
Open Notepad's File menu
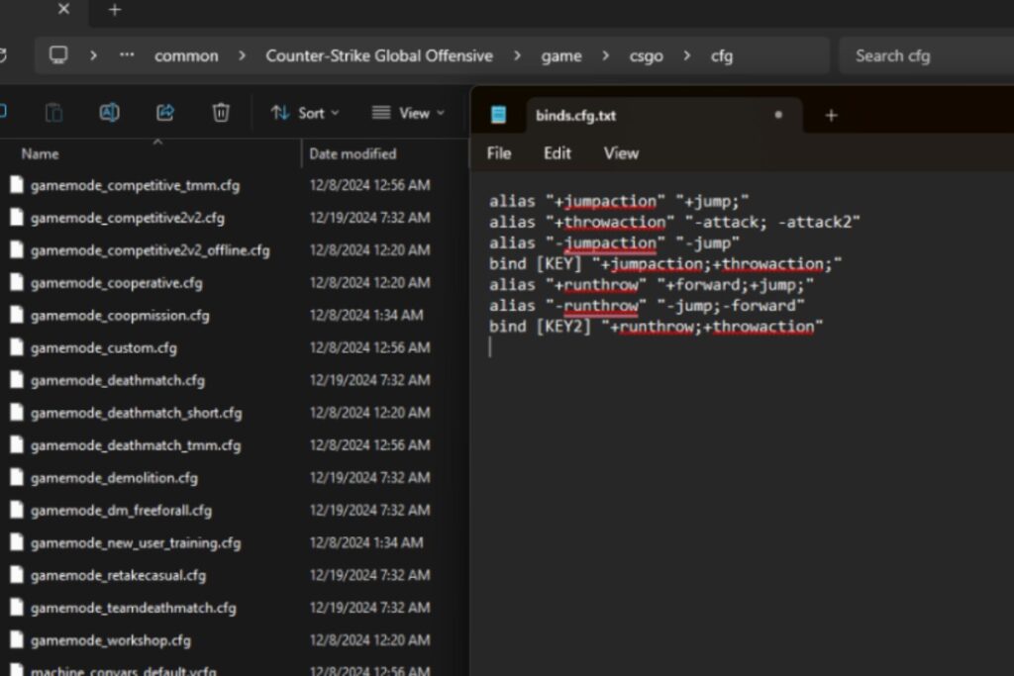click(499, 153)
